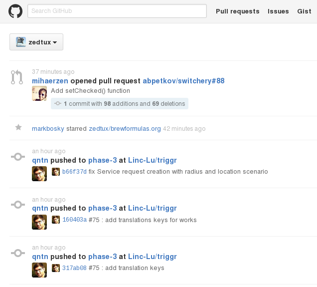
Task: Go to Issues in the top navigation
Action: tap(278, 11)
